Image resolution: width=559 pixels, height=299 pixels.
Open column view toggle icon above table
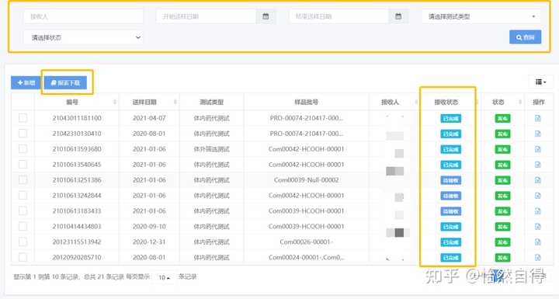tap(540, 82)
